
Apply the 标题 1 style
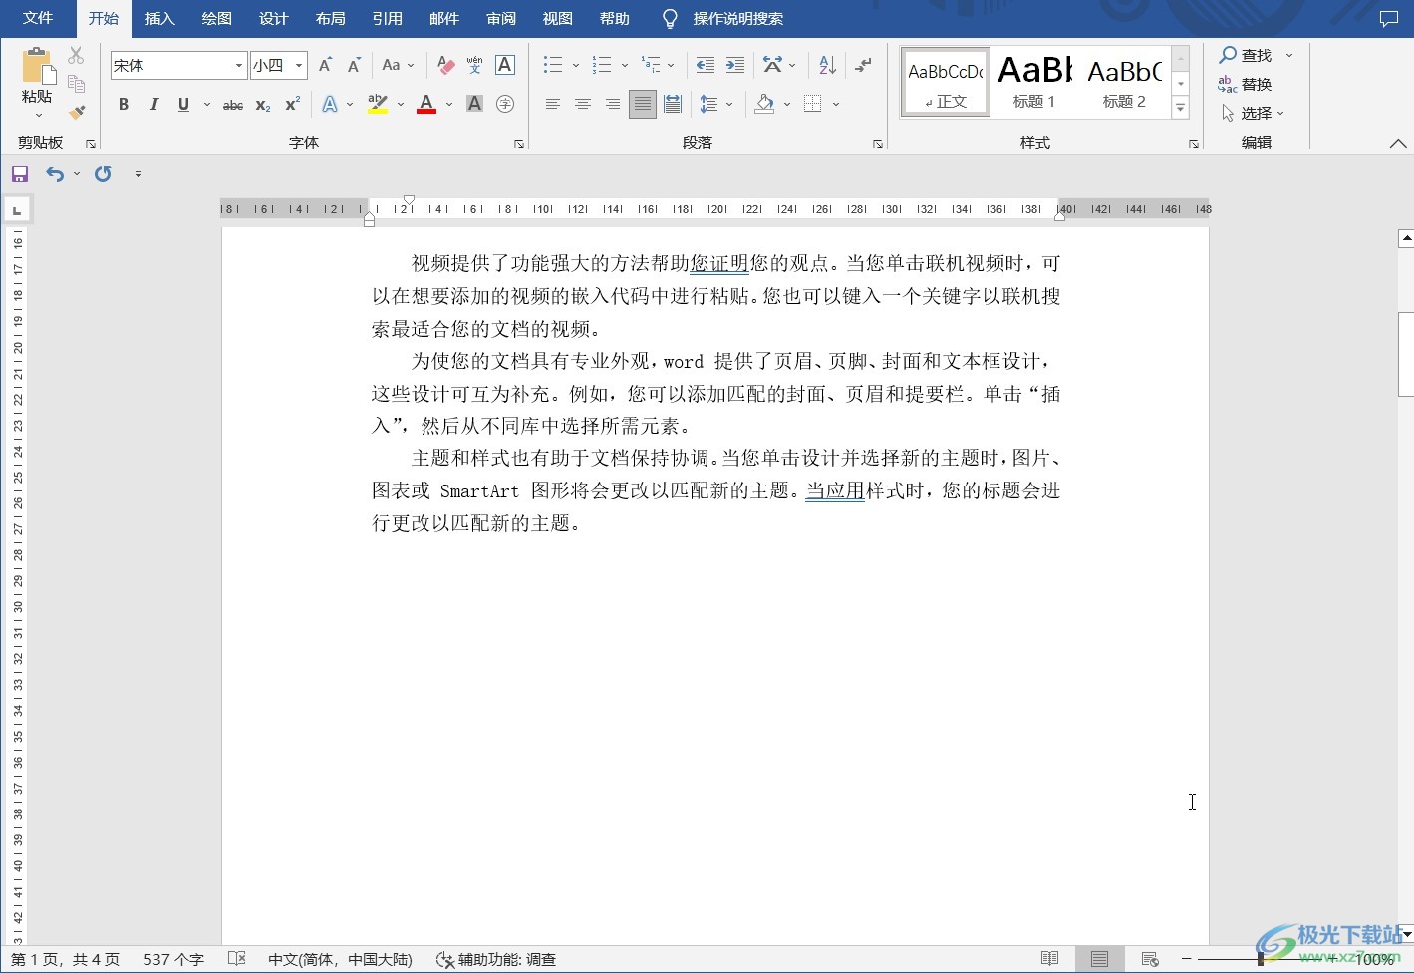tap(1034, 82)
